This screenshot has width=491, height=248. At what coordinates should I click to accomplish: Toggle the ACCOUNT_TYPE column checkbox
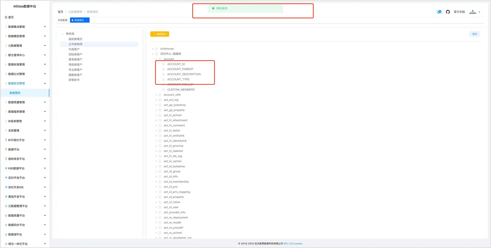coord(163,79)
